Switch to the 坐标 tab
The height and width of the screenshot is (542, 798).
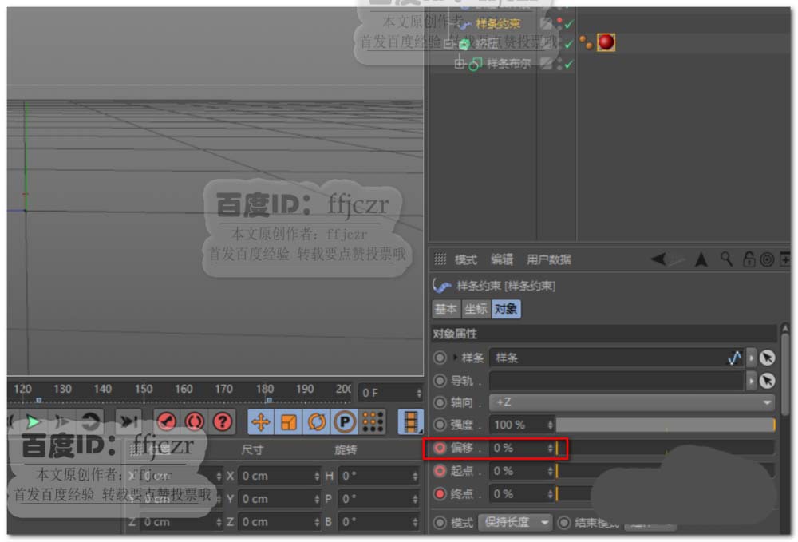coord(476,309)
